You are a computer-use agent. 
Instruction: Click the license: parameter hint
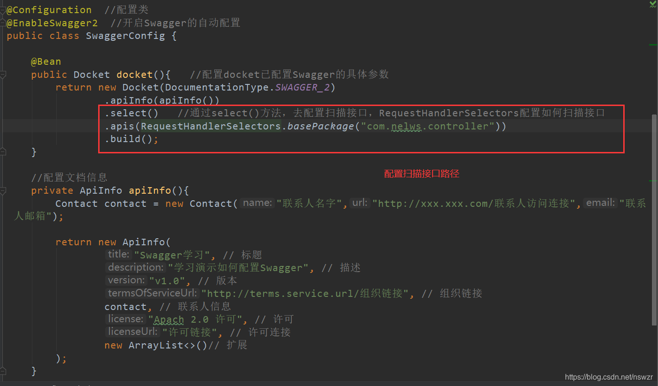click(125, 319)
